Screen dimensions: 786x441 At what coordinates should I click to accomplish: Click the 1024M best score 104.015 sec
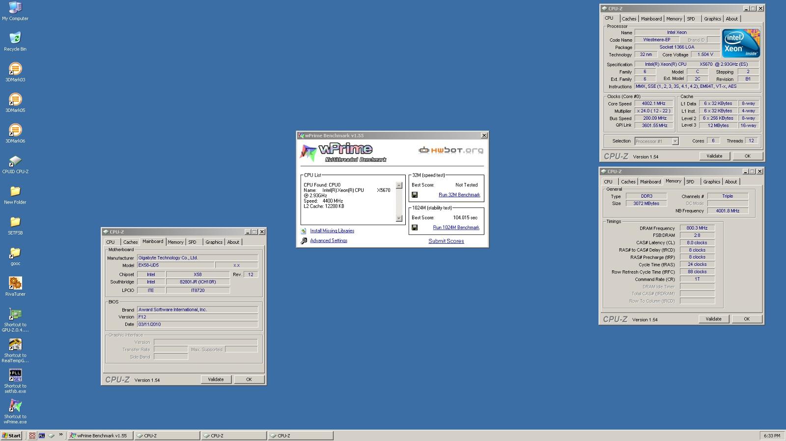click(x=465, y=218)
